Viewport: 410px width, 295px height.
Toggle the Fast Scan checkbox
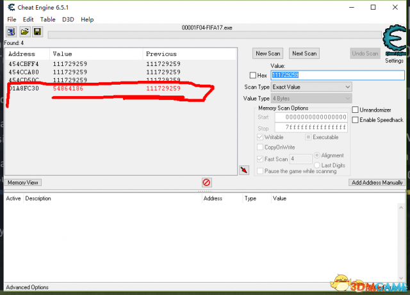click(x=260, y=159)
